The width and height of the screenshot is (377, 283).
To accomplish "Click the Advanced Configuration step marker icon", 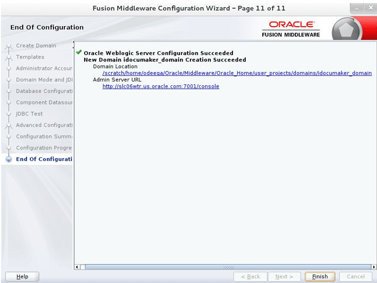I will 8,126.
